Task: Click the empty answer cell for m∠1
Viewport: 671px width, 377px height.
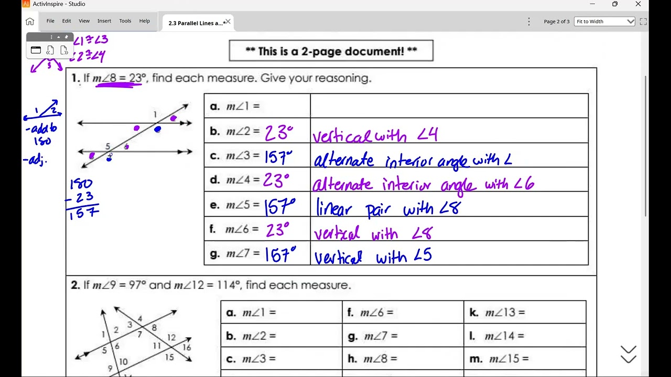Action: [449, 106]
